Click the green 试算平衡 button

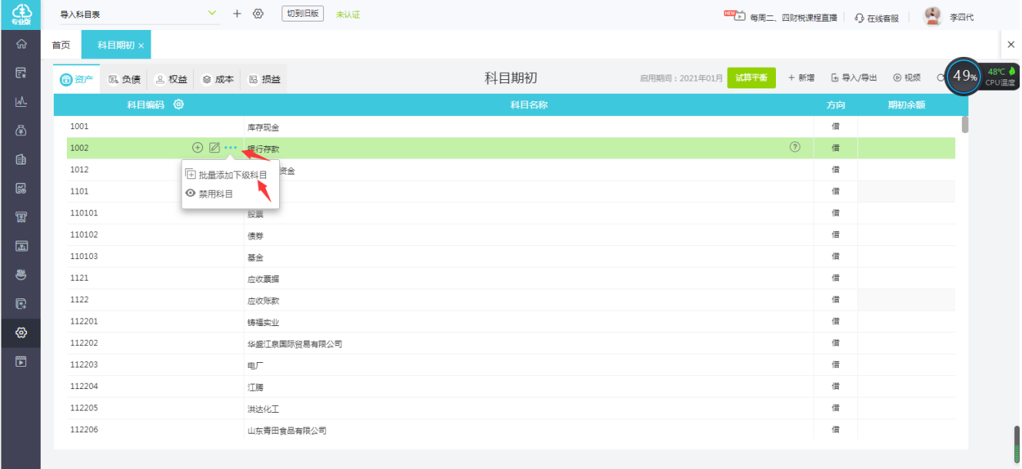751,78
